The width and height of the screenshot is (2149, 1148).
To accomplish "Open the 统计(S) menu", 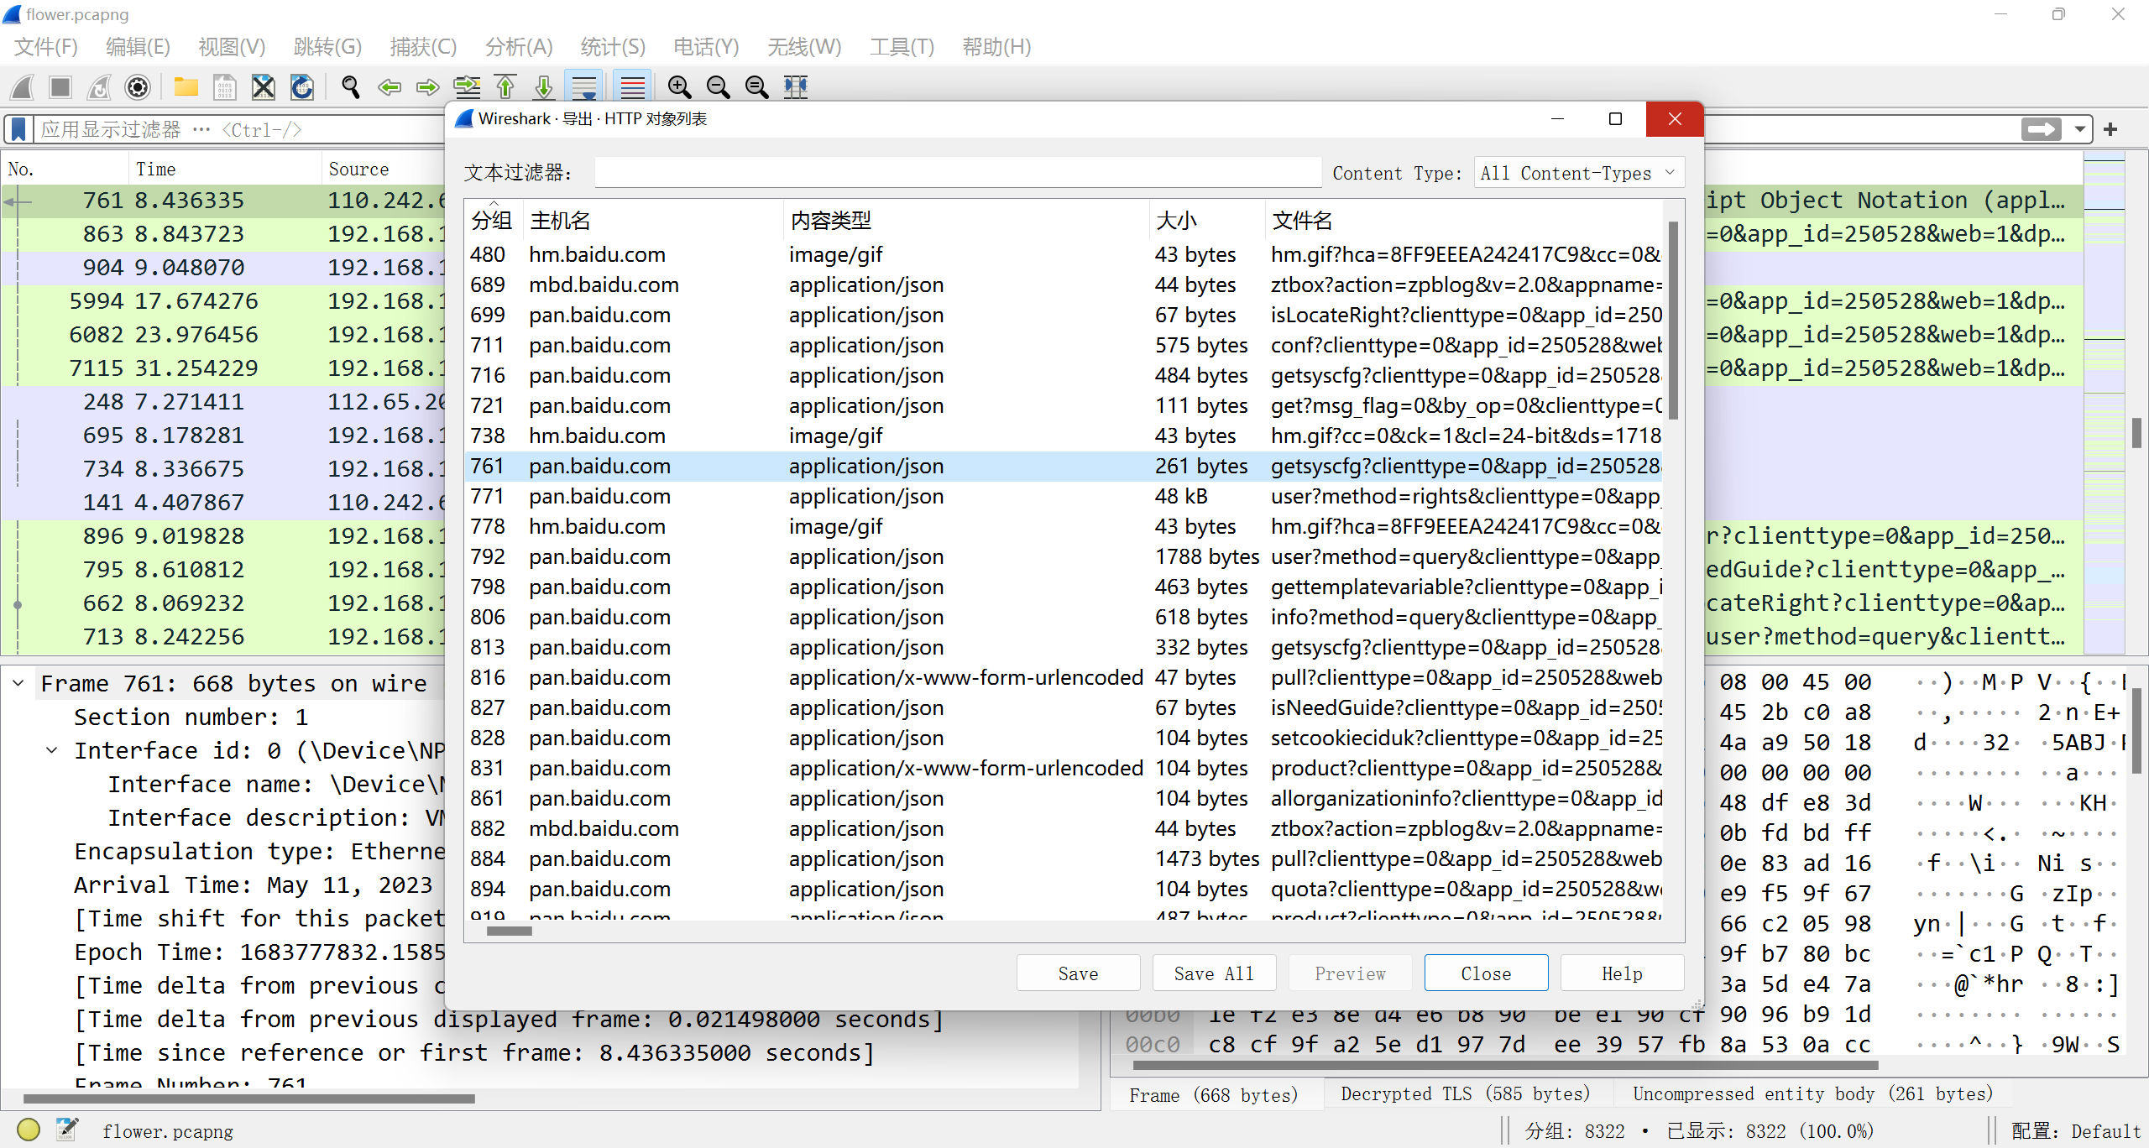I will click(x=612, y=47).
